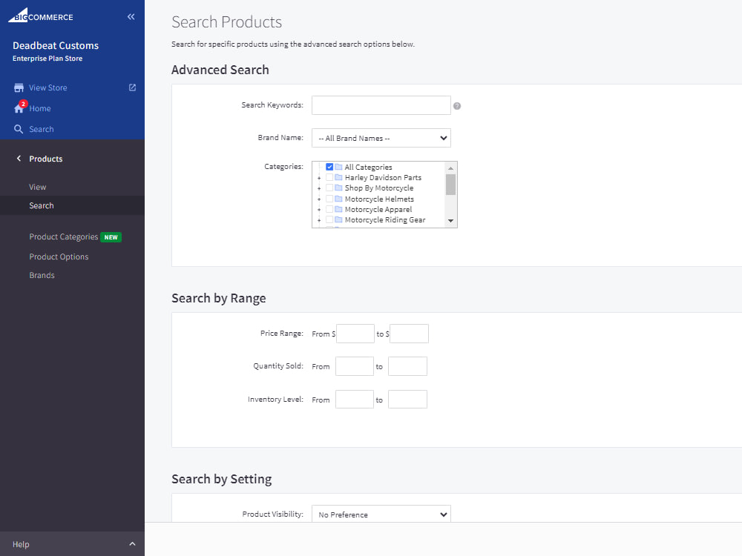Check the Motorcycle Riding Gear checkbox
Image resolution: width=742 pixels, height=556 pixels.
point(329,219)
